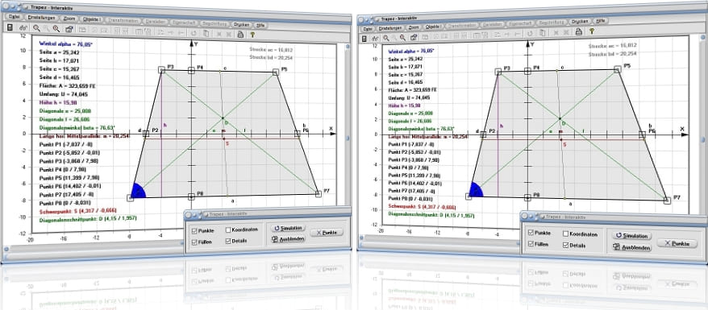Open the calculator icon in left window toolbar
The image size is (708, 310).
coord(10,28)
